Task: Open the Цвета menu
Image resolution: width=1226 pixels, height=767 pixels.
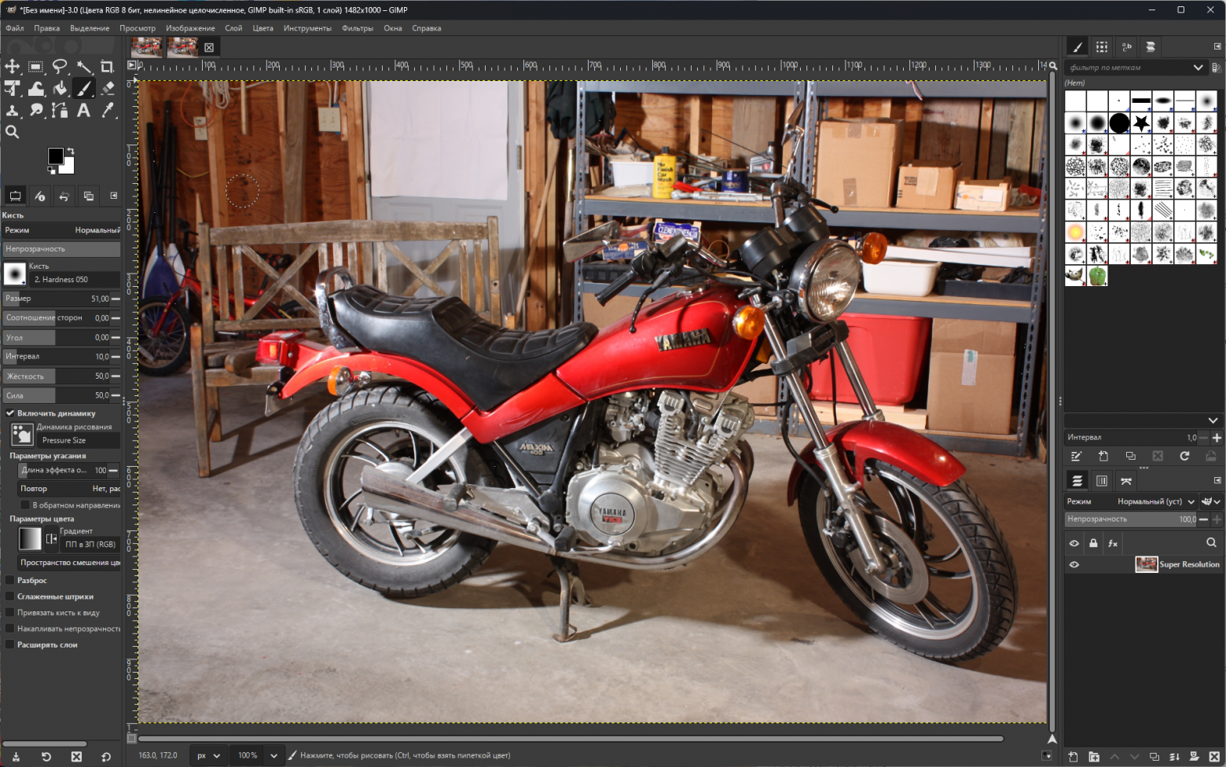Action: pyautogui.click(x=262, y=28)
